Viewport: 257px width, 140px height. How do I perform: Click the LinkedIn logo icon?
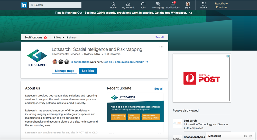24,5
